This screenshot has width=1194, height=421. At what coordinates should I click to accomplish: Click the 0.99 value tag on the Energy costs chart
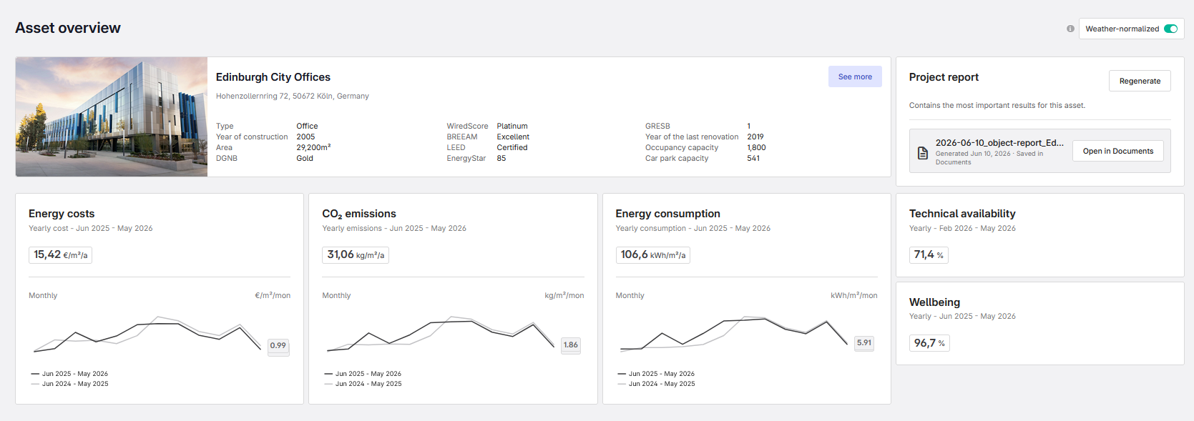278,346
